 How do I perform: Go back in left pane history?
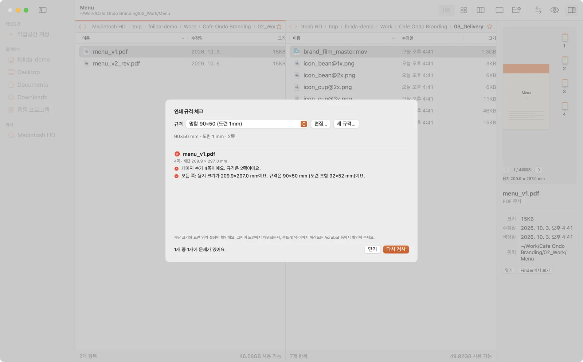coord(80,27)
